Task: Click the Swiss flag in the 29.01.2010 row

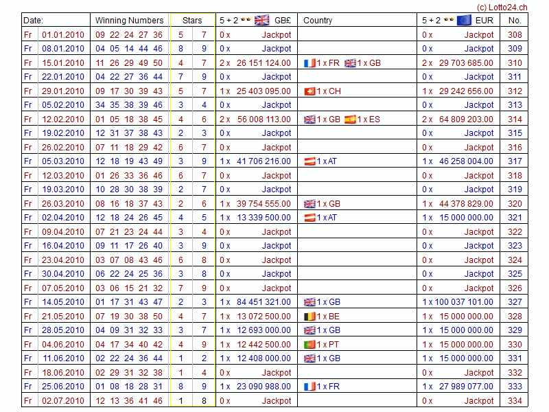Action: click(309, 91)
